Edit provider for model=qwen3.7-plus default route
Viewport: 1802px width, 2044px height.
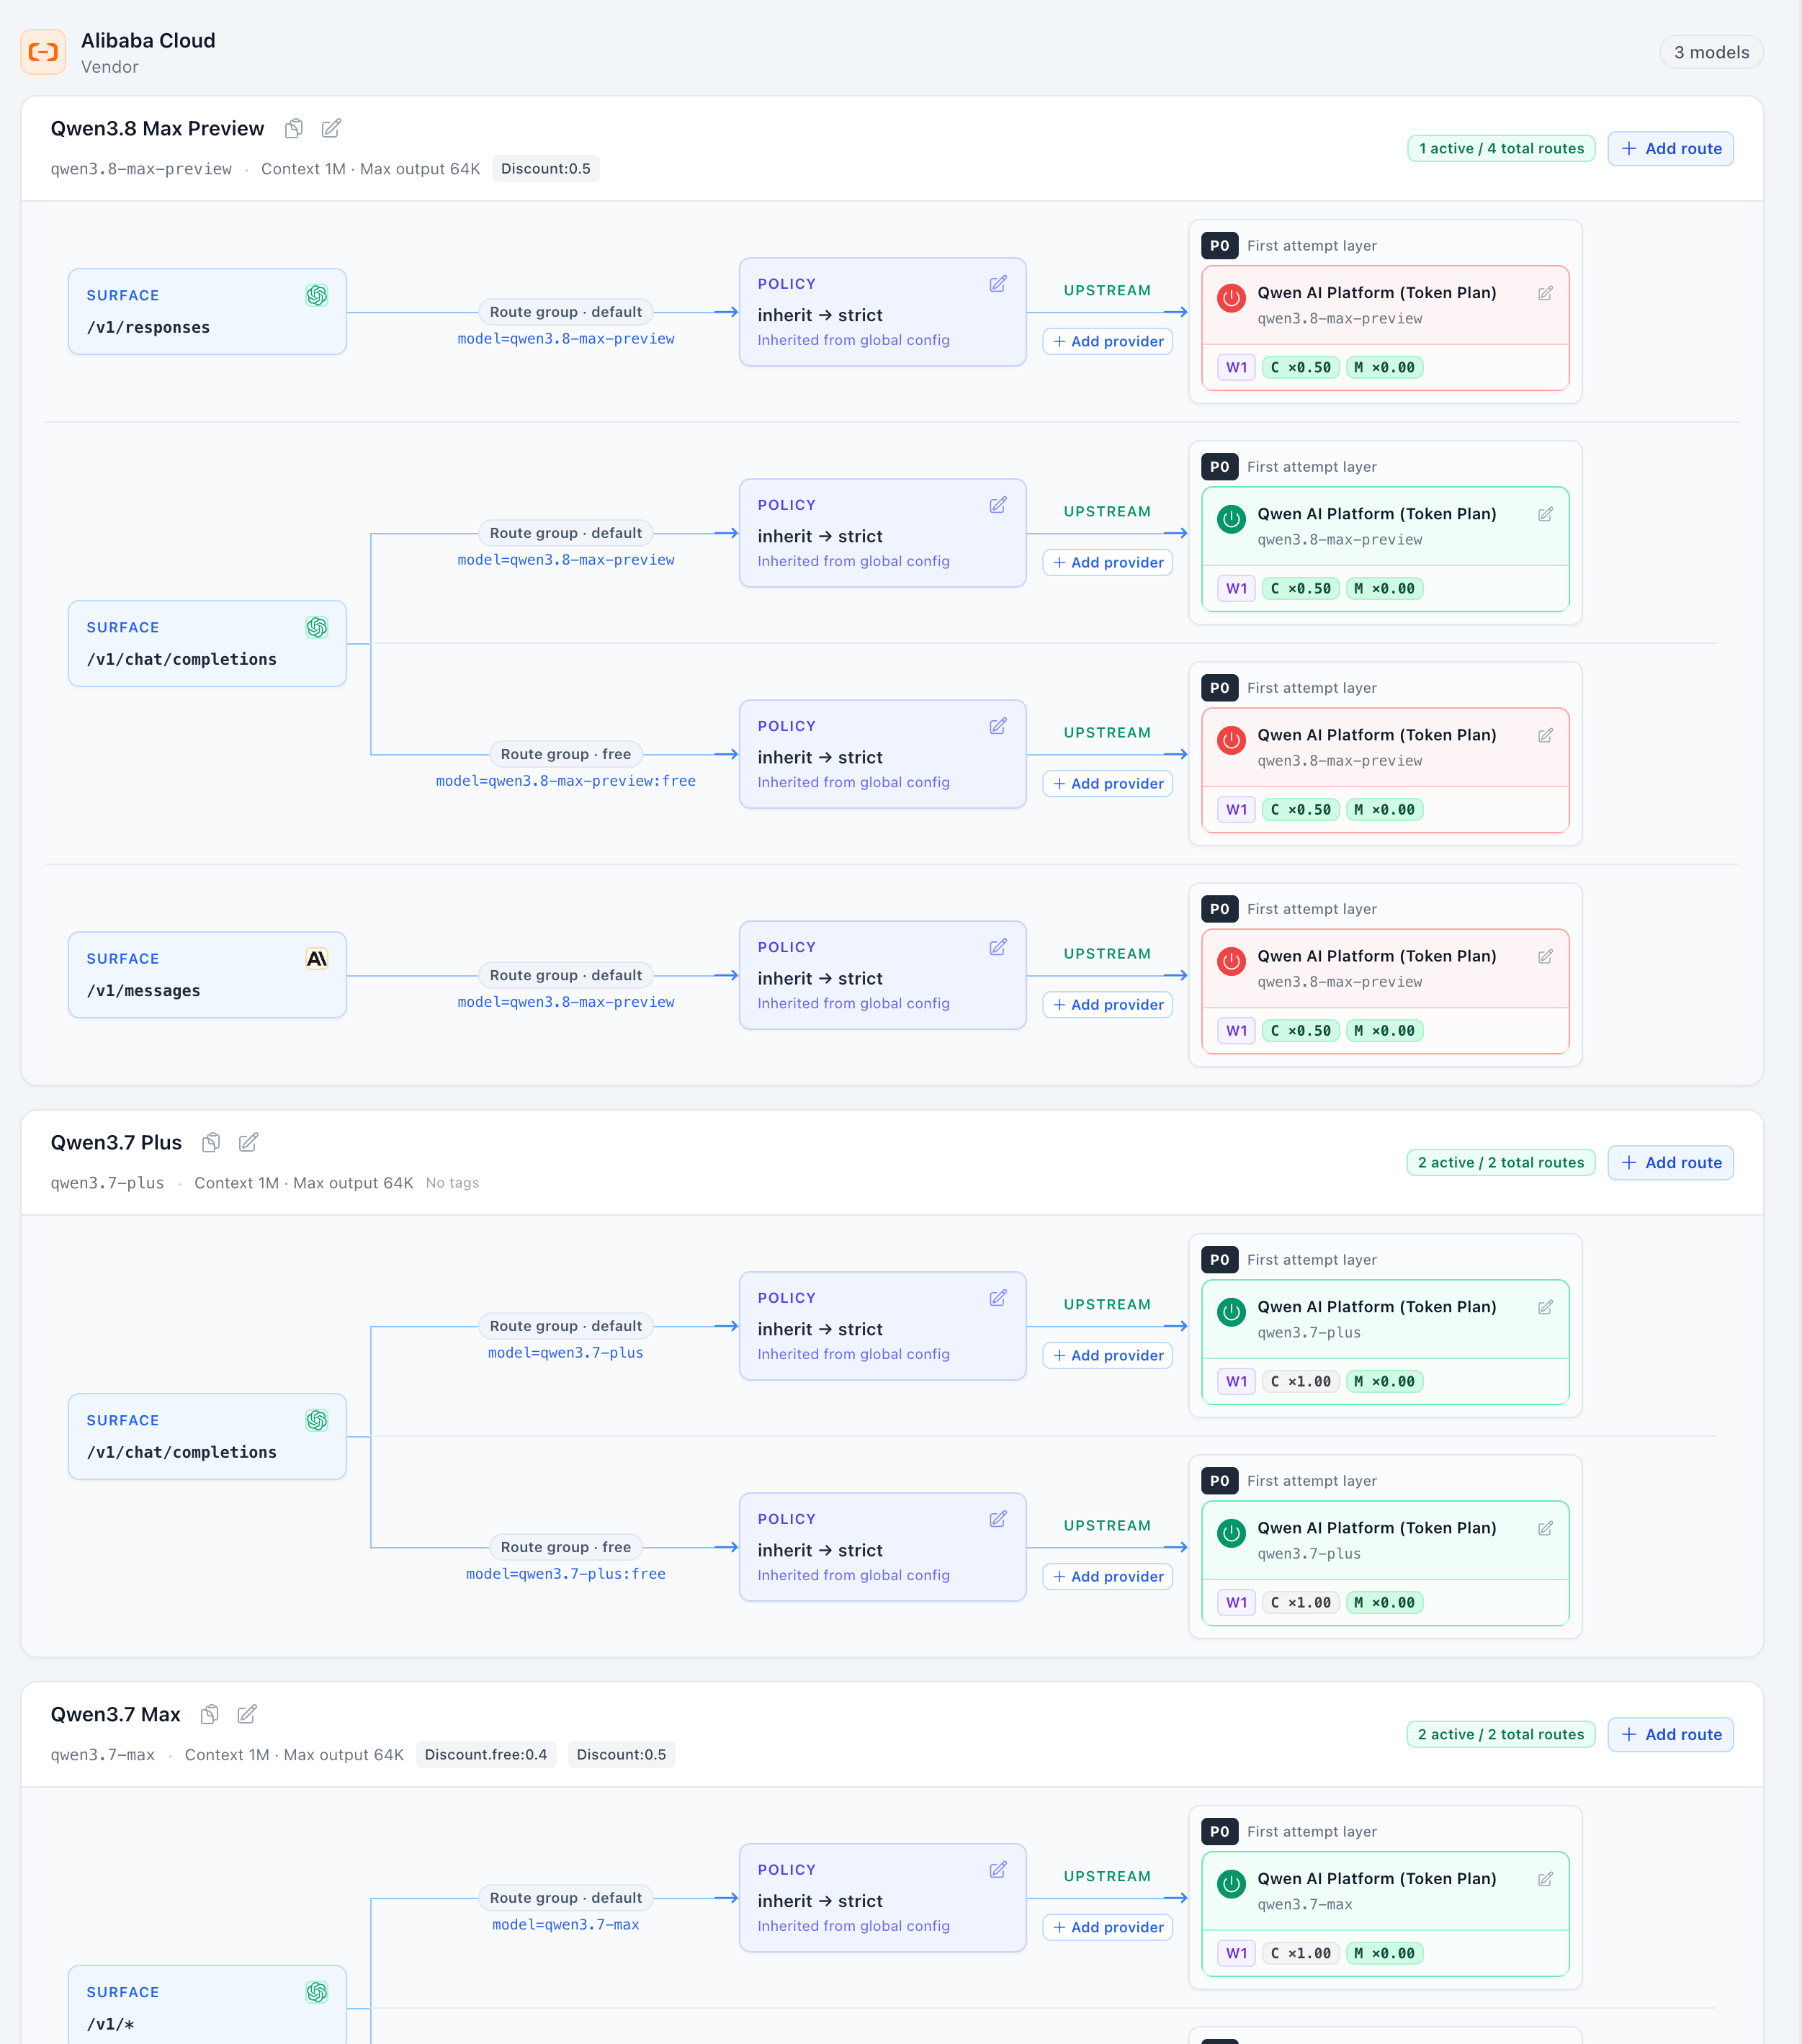[x=1545, y=1307]
